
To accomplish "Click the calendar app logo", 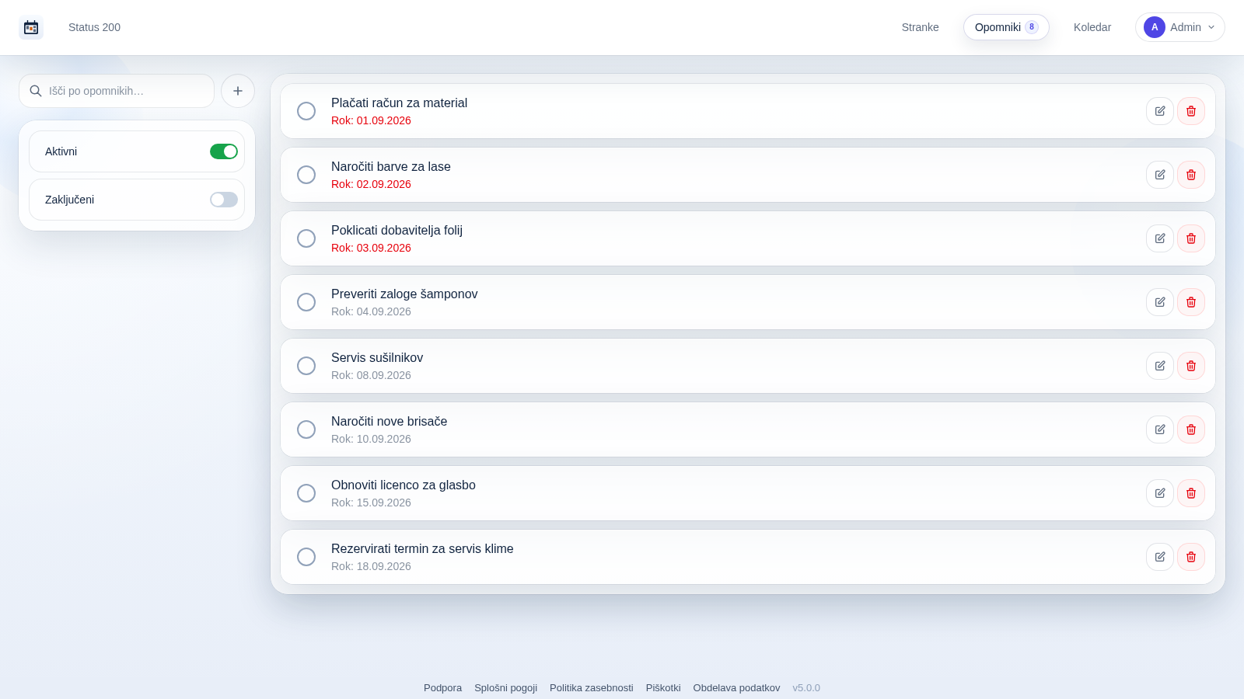I will tap(31, 27).
